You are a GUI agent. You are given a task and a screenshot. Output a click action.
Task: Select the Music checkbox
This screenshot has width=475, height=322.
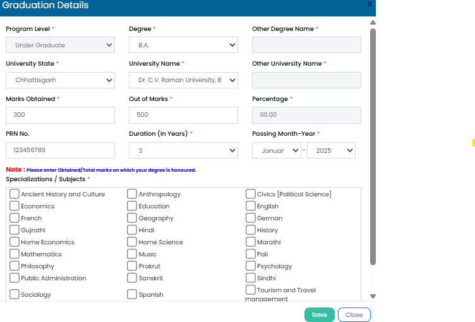[132, 254]
